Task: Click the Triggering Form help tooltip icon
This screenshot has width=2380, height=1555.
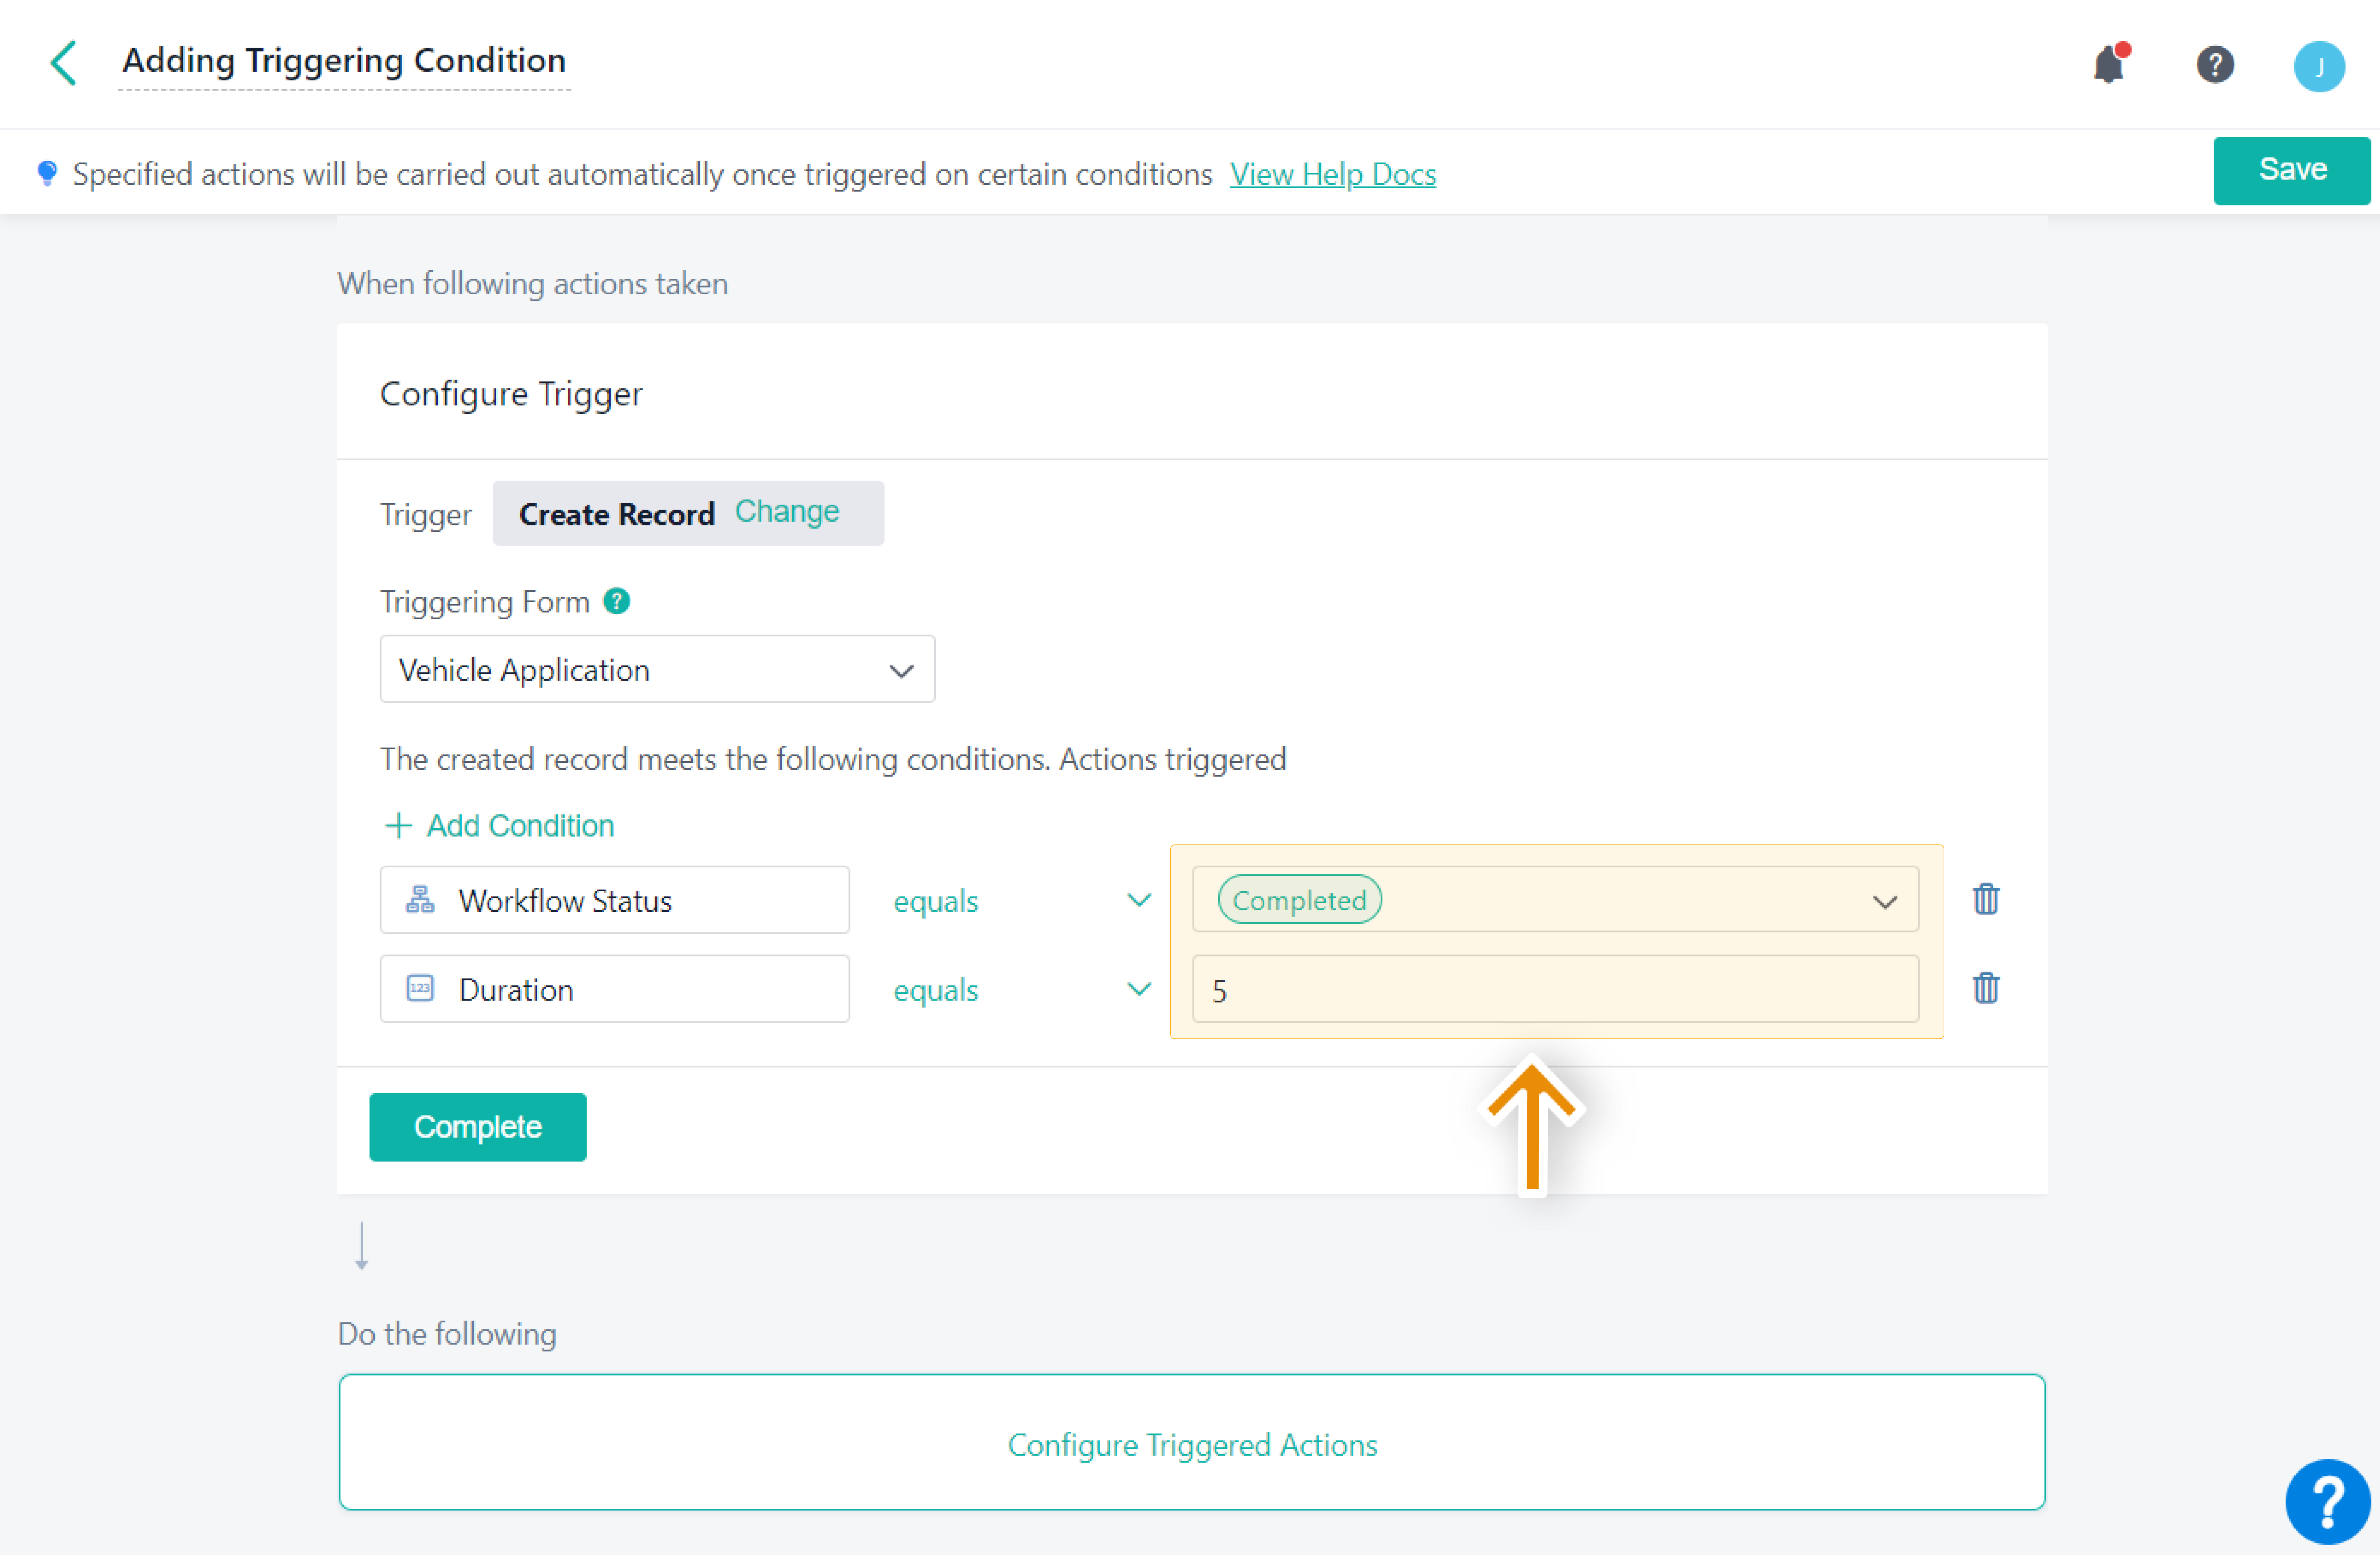Action: tap(616, 601)
